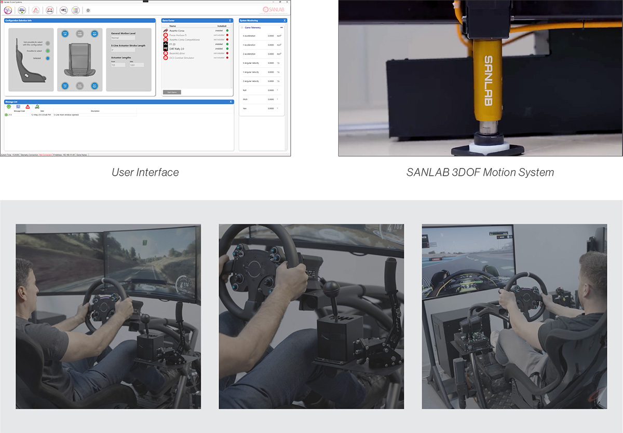Click the Game Center list scrollbar

(x=232, y=57)
